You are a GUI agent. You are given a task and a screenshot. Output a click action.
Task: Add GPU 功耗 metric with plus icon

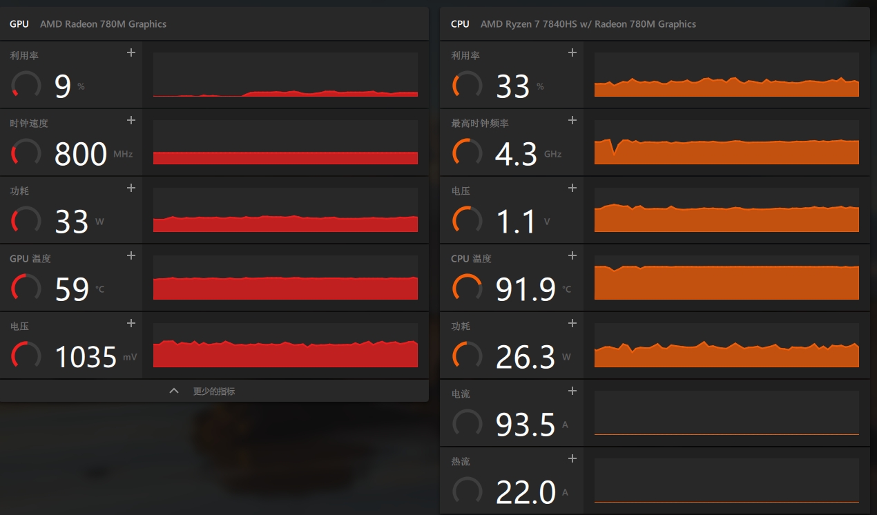click(131, 188)
